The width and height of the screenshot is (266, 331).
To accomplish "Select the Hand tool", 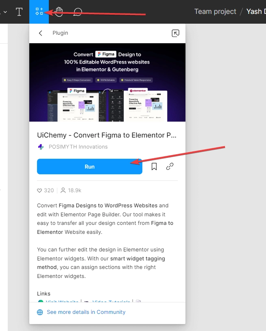I will click(59, 11).
